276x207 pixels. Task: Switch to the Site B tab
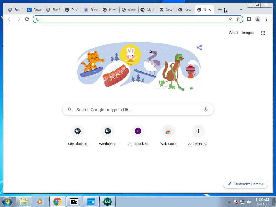[54, 10]
